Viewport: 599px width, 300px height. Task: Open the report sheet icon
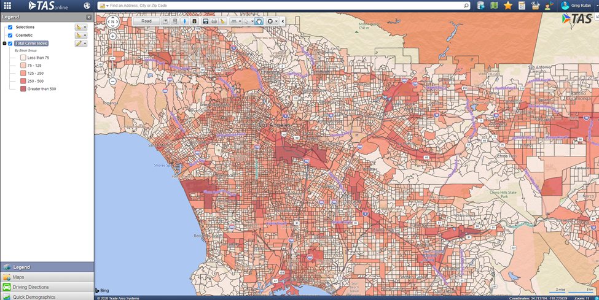point(522,6)
